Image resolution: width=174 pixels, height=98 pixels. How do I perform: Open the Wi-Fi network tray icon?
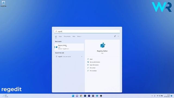tap(157, 96)
